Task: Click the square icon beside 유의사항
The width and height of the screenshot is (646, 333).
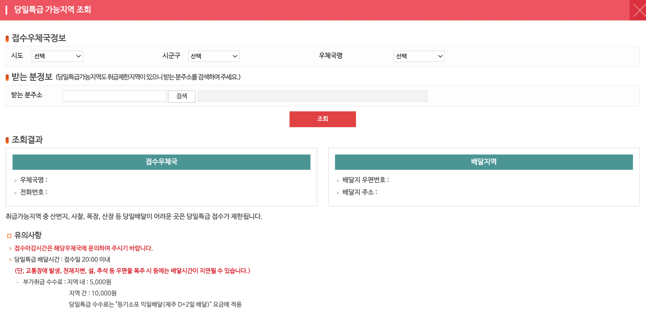Action: click(x=9, y=236)
